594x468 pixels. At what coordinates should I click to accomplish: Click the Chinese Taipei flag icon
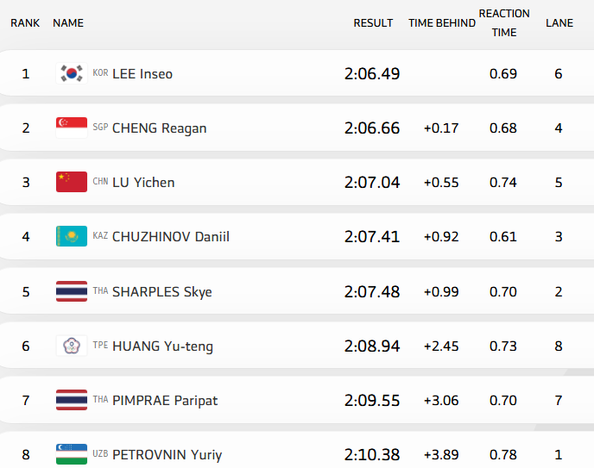[x=72, y=346]
